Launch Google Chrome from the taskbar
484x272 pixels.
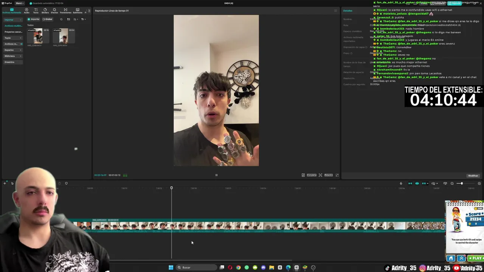click(x=238, y=267)
